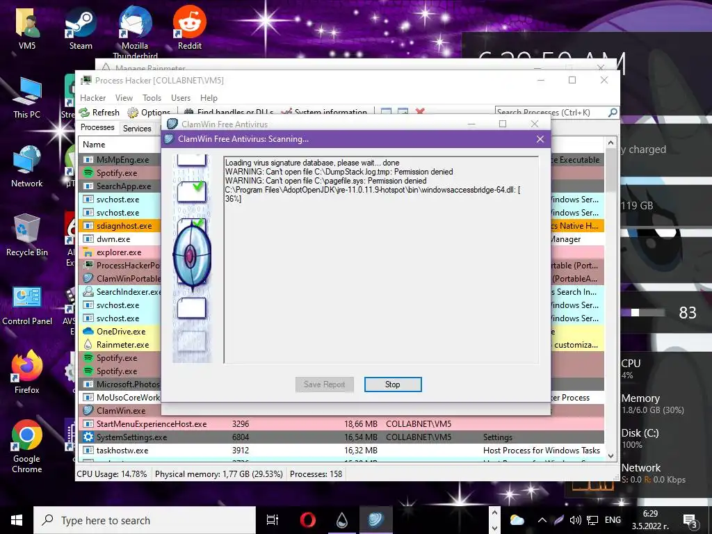This screenshot has width=712, height=534.
Task: Click the ENG language indicator
Action: (613, 520)
